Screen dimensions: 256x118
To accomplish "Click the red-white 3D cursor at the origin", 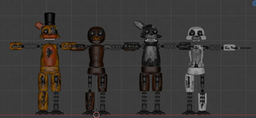I will (x=96, y=115).
